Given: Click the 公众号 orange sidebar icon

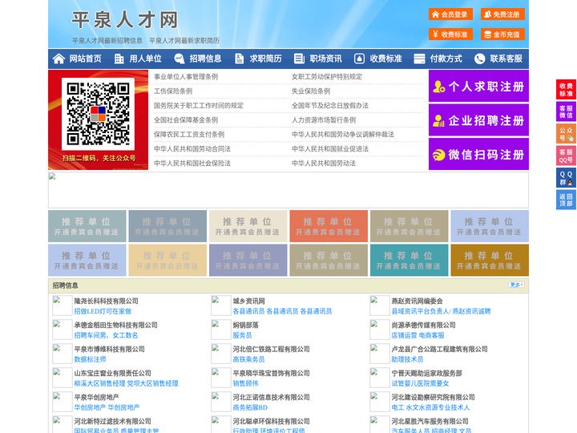Looking at the screenshot, I should (x=566, y=134).
